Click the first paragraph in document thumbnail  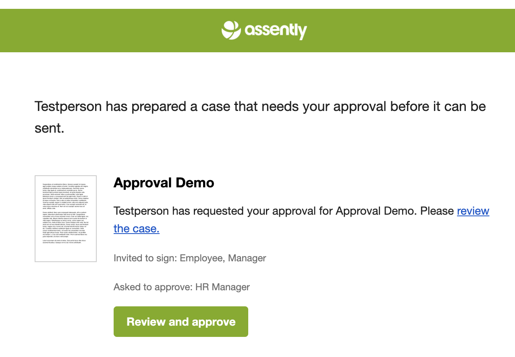(x=66, y=196)
